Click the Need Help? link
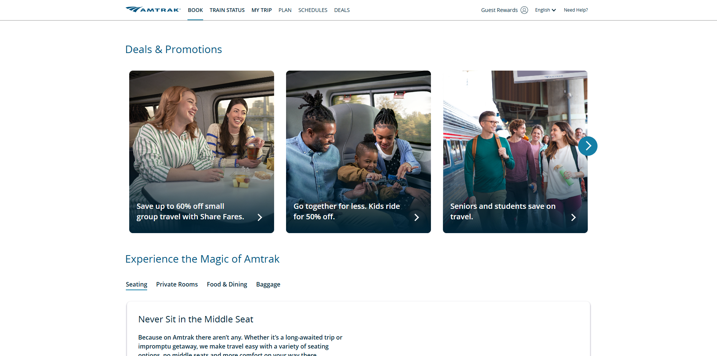The height and width of the screenshot is (356, 717). (x=575, y=10)
